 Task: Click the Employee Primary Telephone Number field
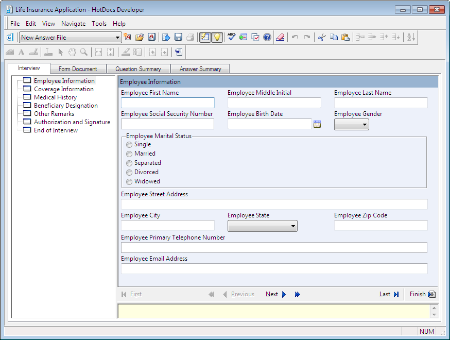(x=274, y=248)
